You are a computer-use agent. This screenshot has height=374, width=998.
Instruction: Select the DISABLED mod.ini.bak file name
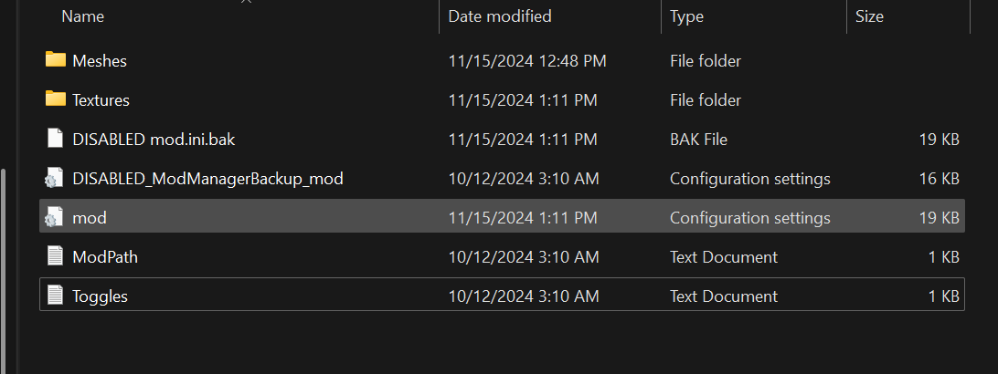(x=154, y=140)
